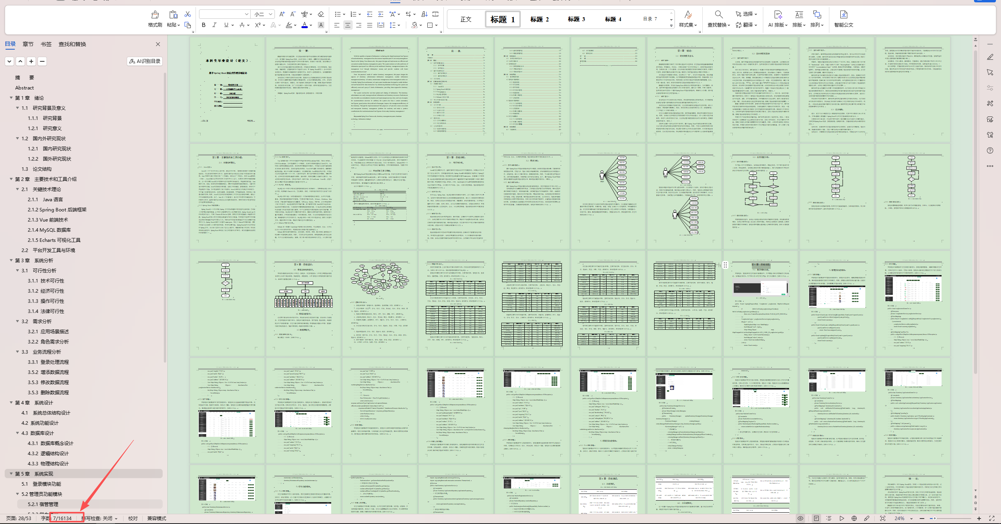Click the clear formatting eraser icon
The image size is (1001, 524).
pyautogui.click(x=321, y=14)
